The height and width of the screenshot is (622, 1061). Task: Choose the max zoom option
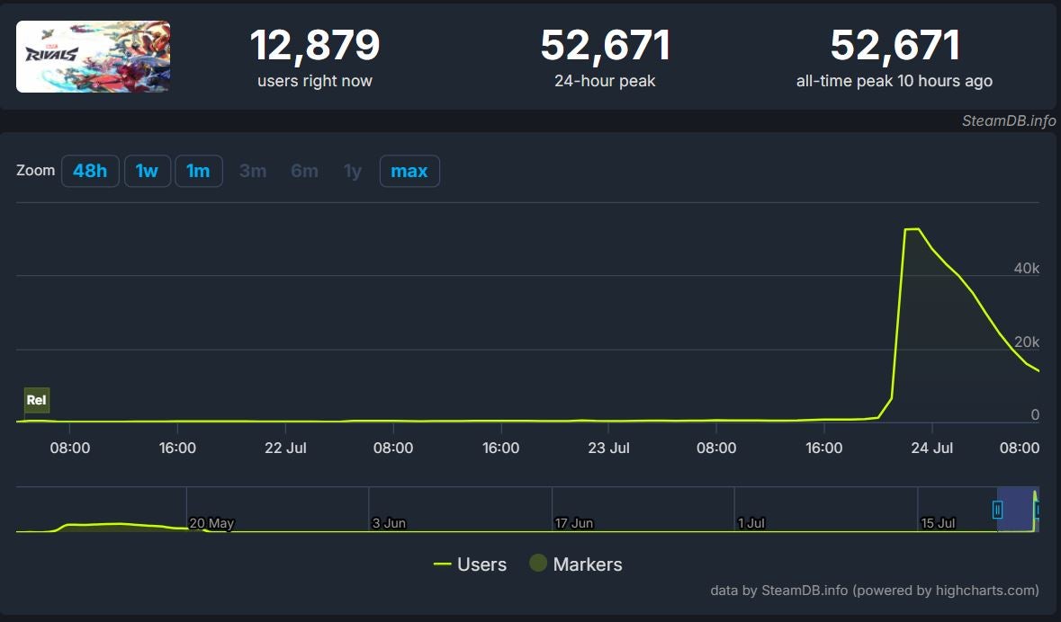pyautogui.click(x=409, y=171)
